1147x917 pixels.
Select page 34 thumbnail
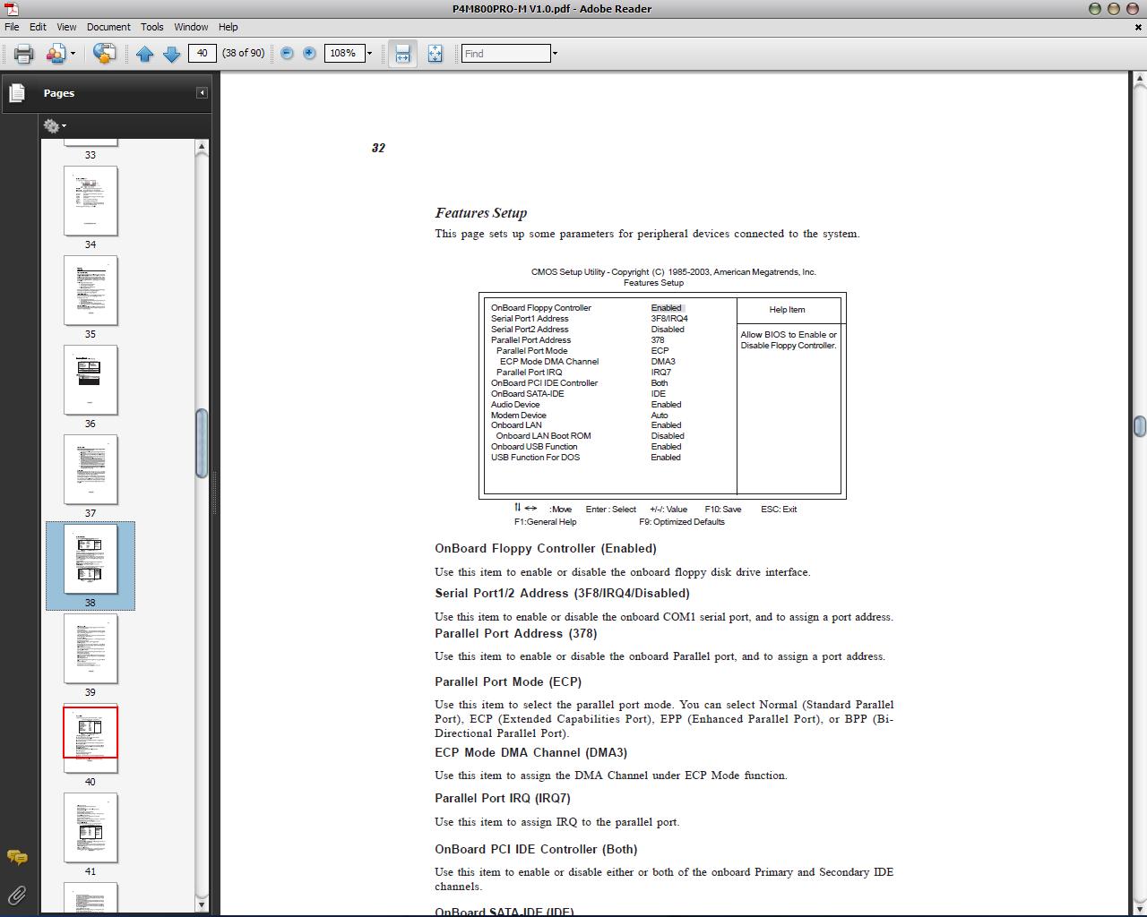click(91, 201)
